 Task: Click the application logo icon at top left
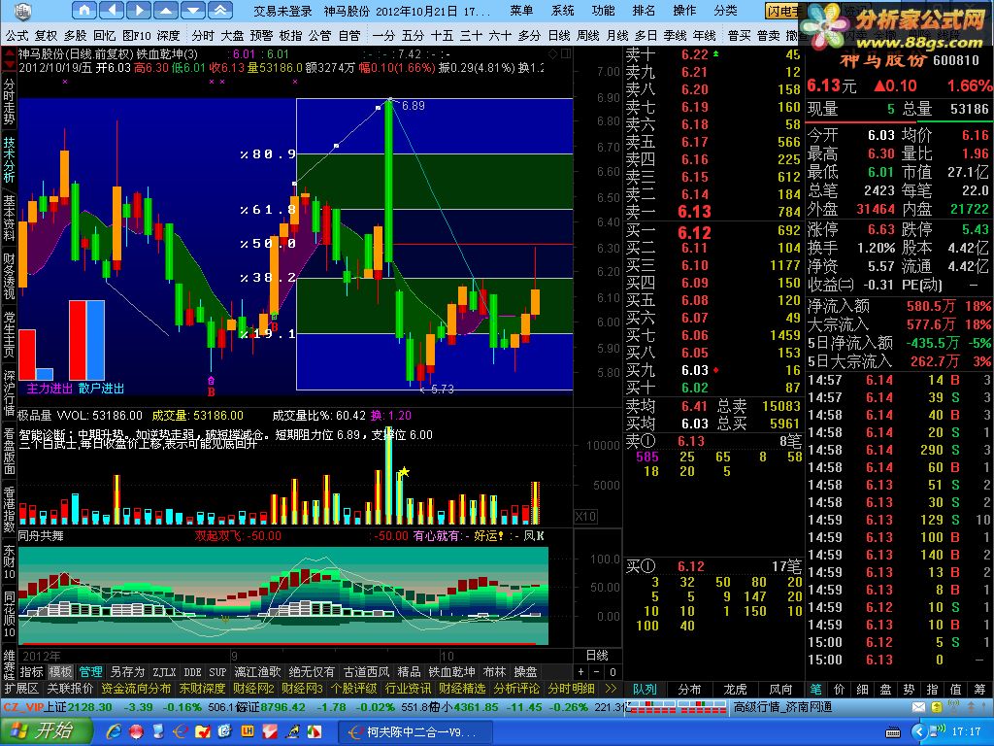coord(22,10)
